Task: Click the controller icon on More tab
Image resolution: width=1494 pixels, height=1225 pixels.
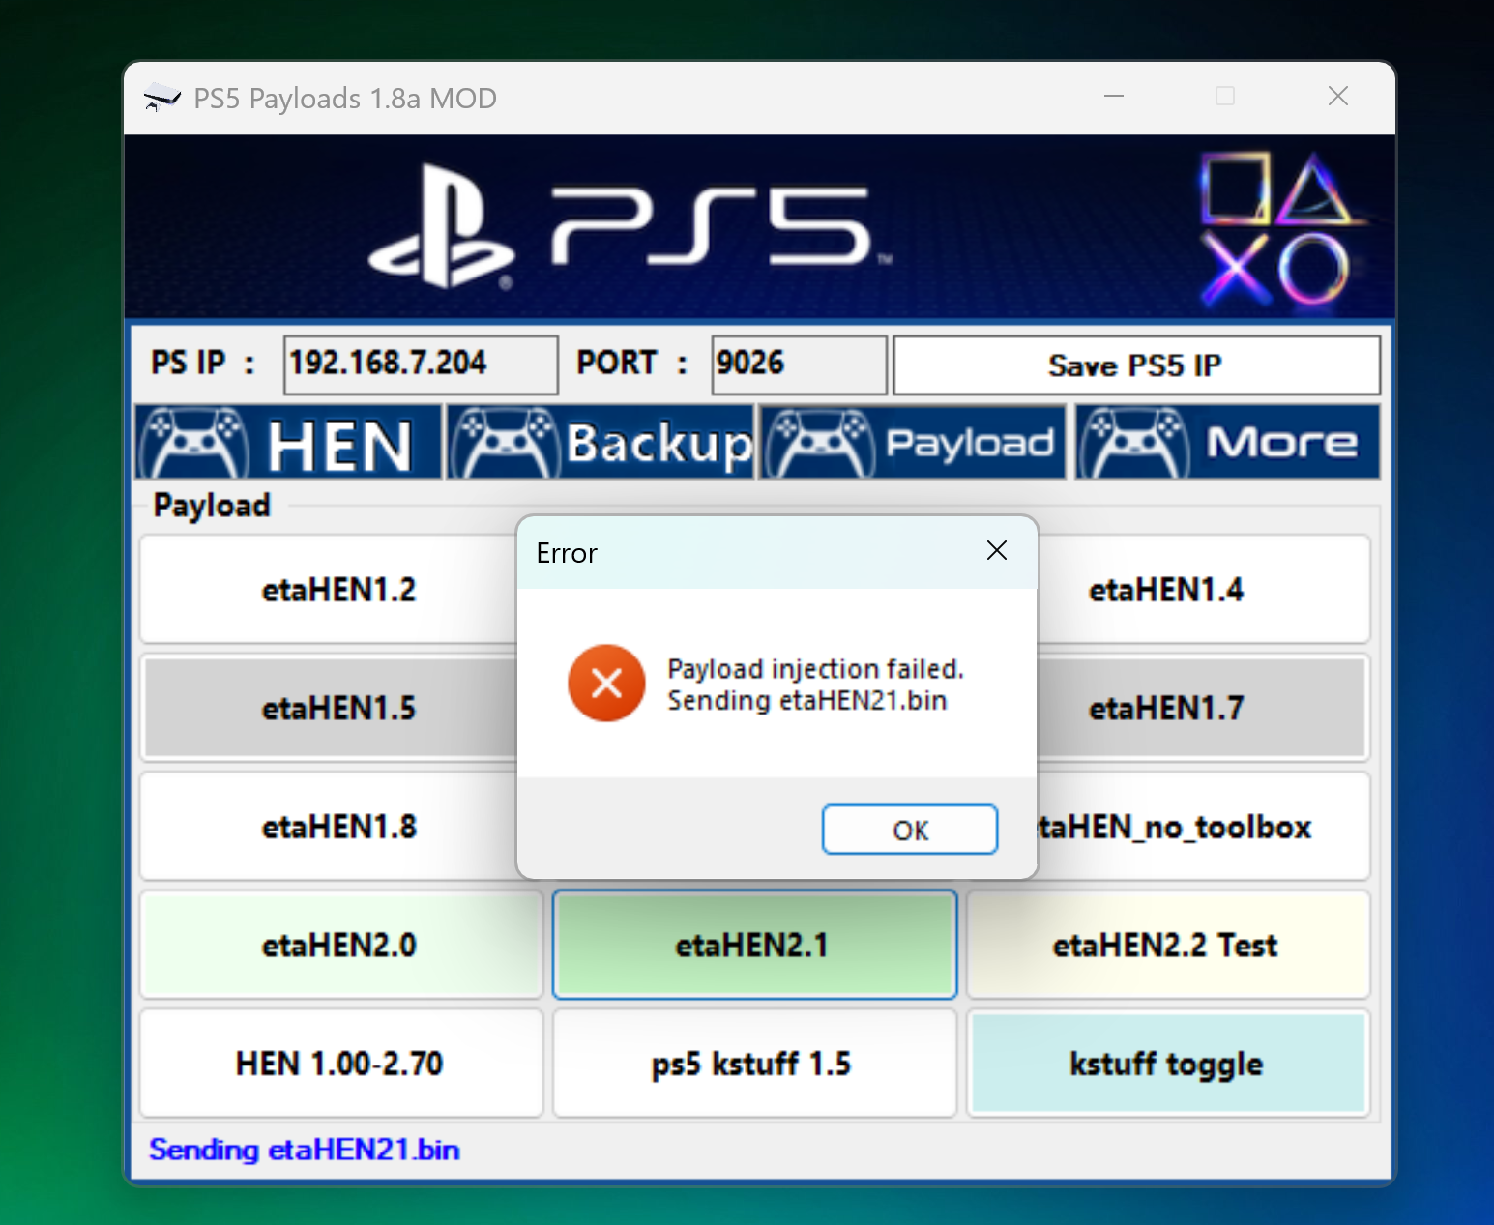Action: point(1133,443)
